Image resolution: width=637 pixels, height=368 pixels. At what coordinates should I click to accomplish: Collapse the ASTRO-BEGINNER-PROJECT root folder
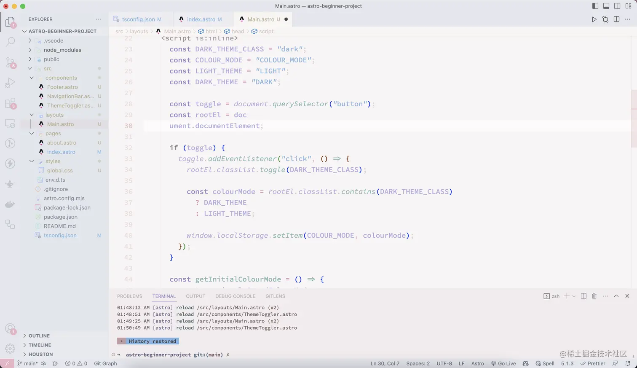coord(24,31)
